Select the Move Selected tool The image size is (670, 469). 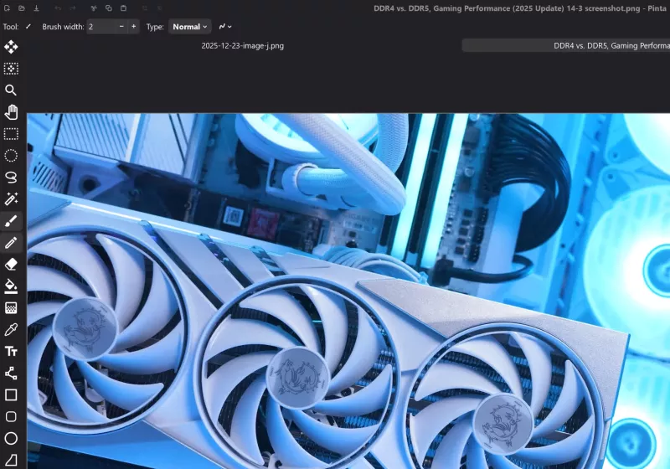[x=11, y=47]
